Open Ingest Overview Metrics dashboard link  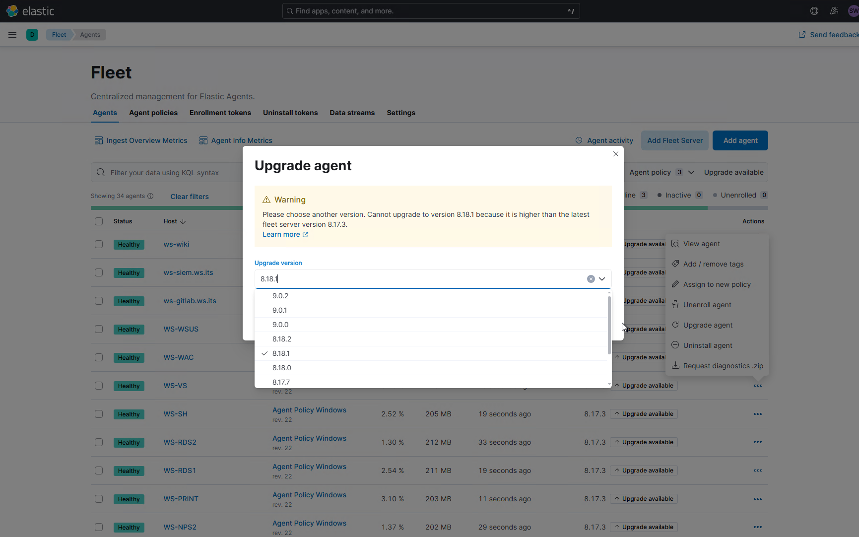(x=141, y=140)
